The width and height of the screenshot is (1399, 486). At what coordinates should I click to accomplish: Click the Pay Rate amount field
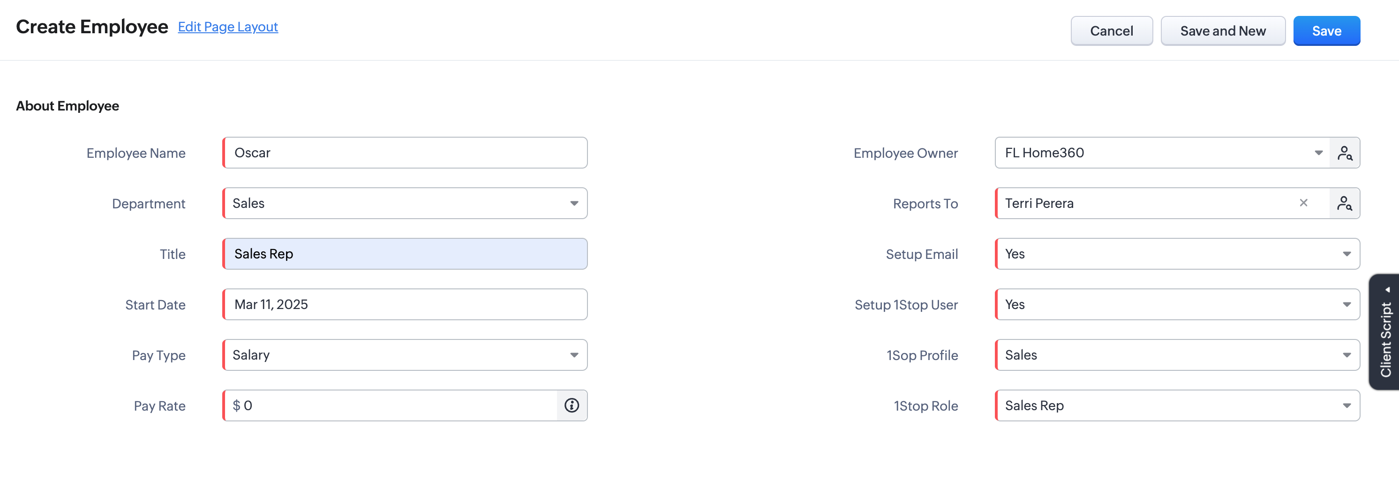point(391,406)
